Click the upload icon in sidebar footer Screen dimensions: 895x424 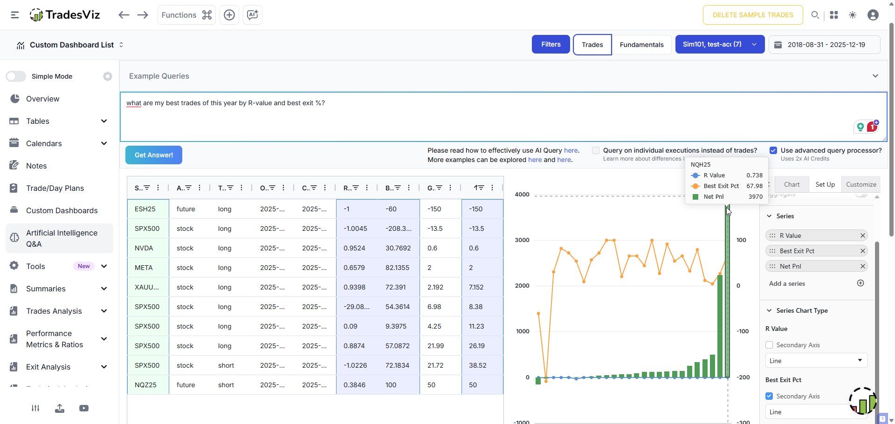tap(60, 408)
